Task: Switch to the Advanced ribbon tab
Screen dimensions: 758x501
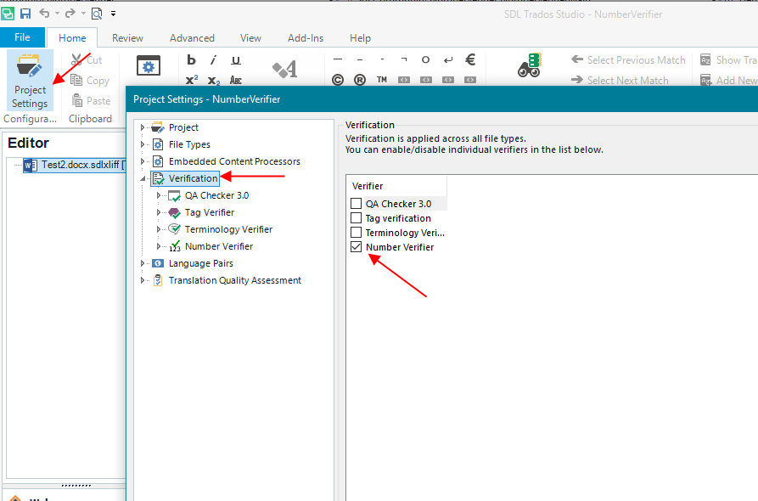Action: click(x=192, y=37)
